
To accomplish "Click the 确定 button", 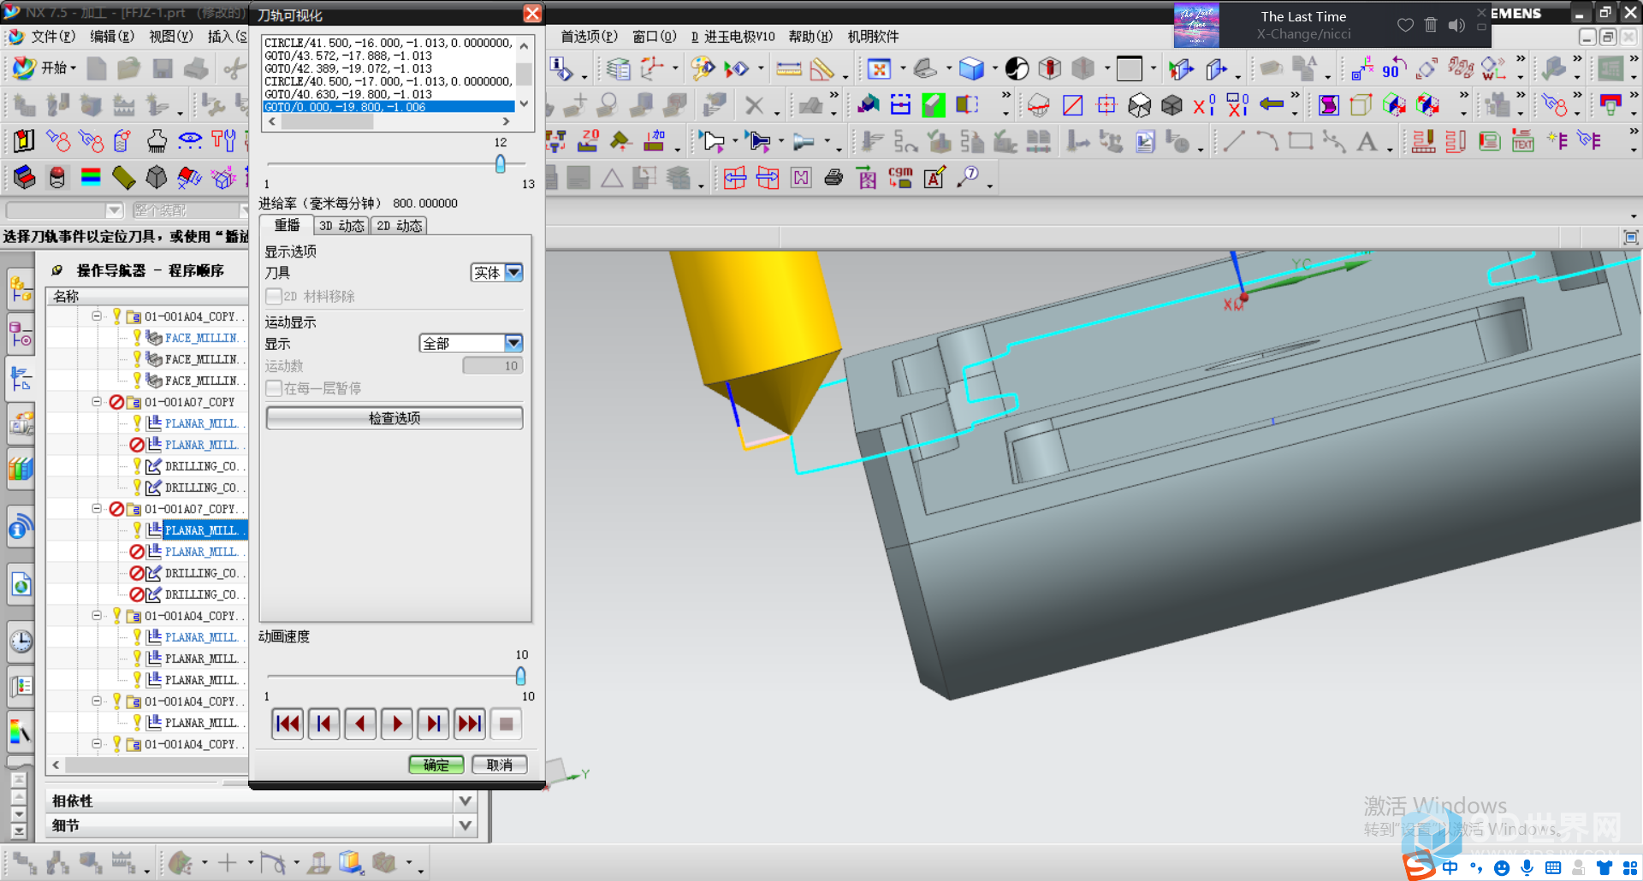I will tap(436, 765).
